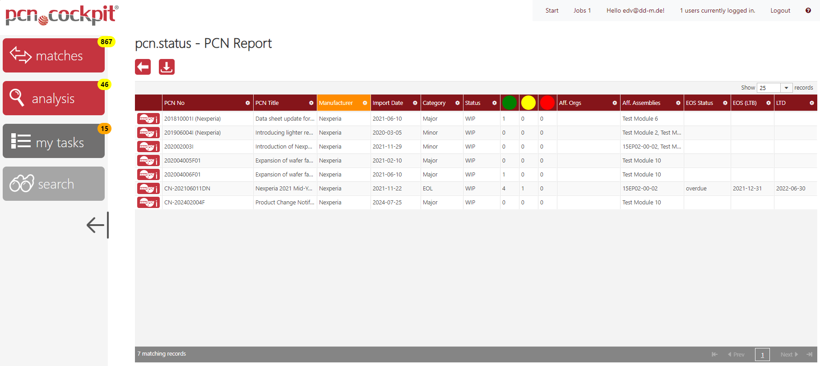820x366 pixels.
Task: Open LTD column settings gear
Action: coord(812,103)
